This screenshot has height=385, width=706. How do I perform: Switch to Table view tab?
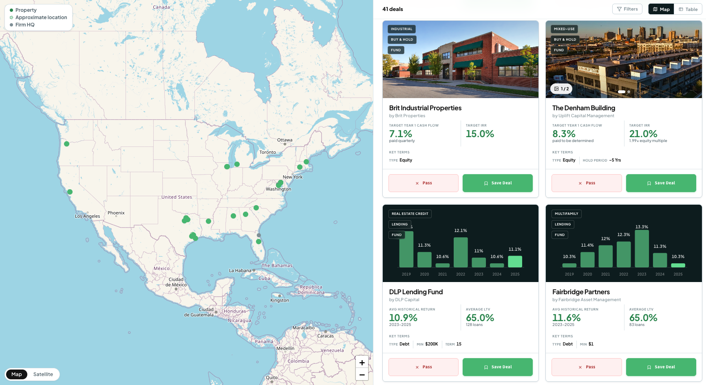point(688,9)
